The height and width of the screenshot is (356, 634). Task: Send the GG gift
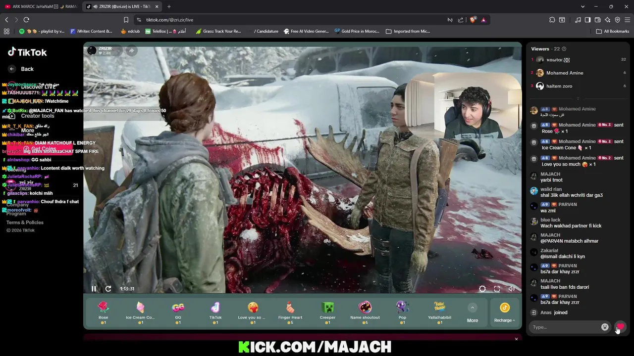tap(178, 312)
